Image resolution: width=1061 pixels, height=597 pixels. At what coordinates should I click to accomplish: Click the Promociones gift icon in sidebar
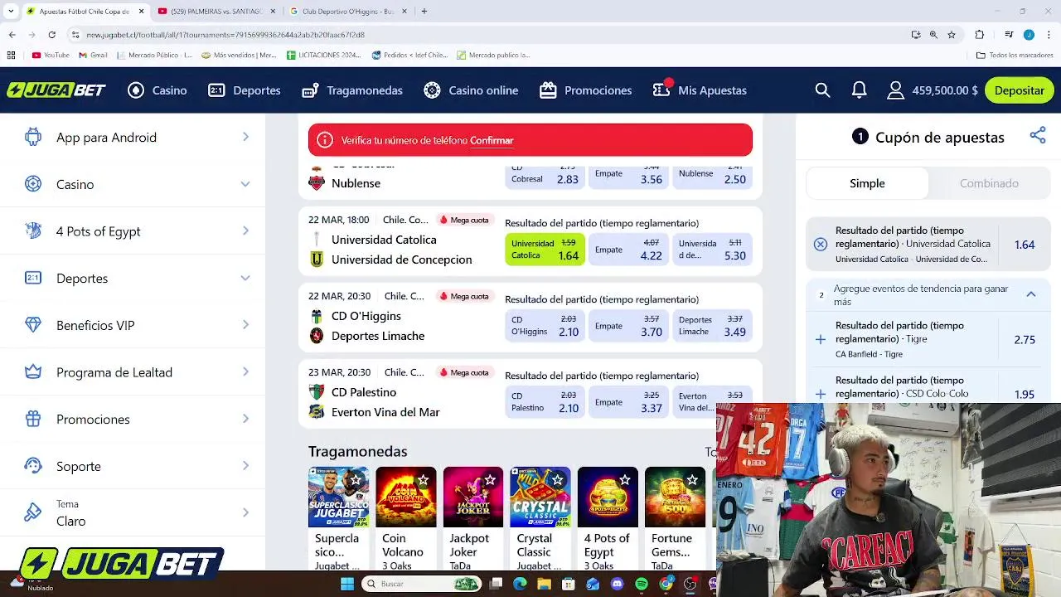pos(33,419)
